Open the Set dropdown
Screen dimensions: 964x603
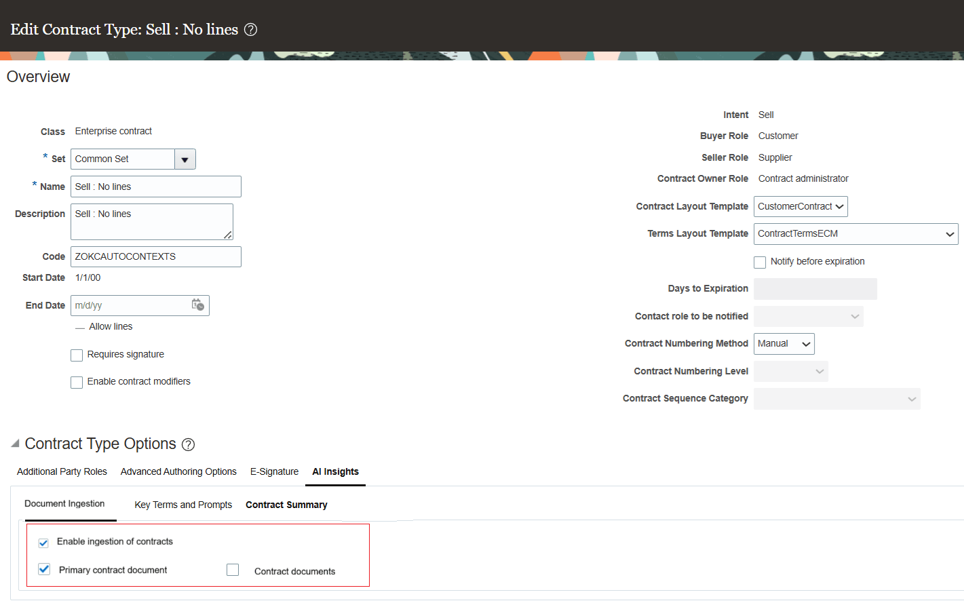(x=185, y=159)
